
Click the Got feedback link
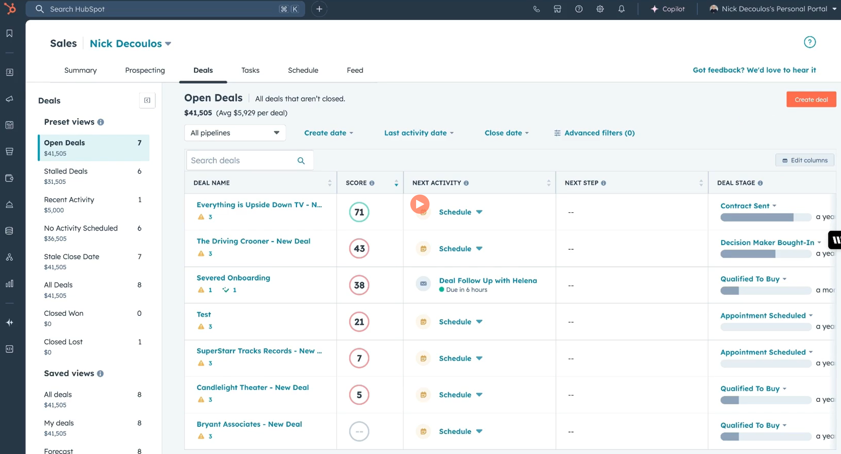[x=754, y=70]
